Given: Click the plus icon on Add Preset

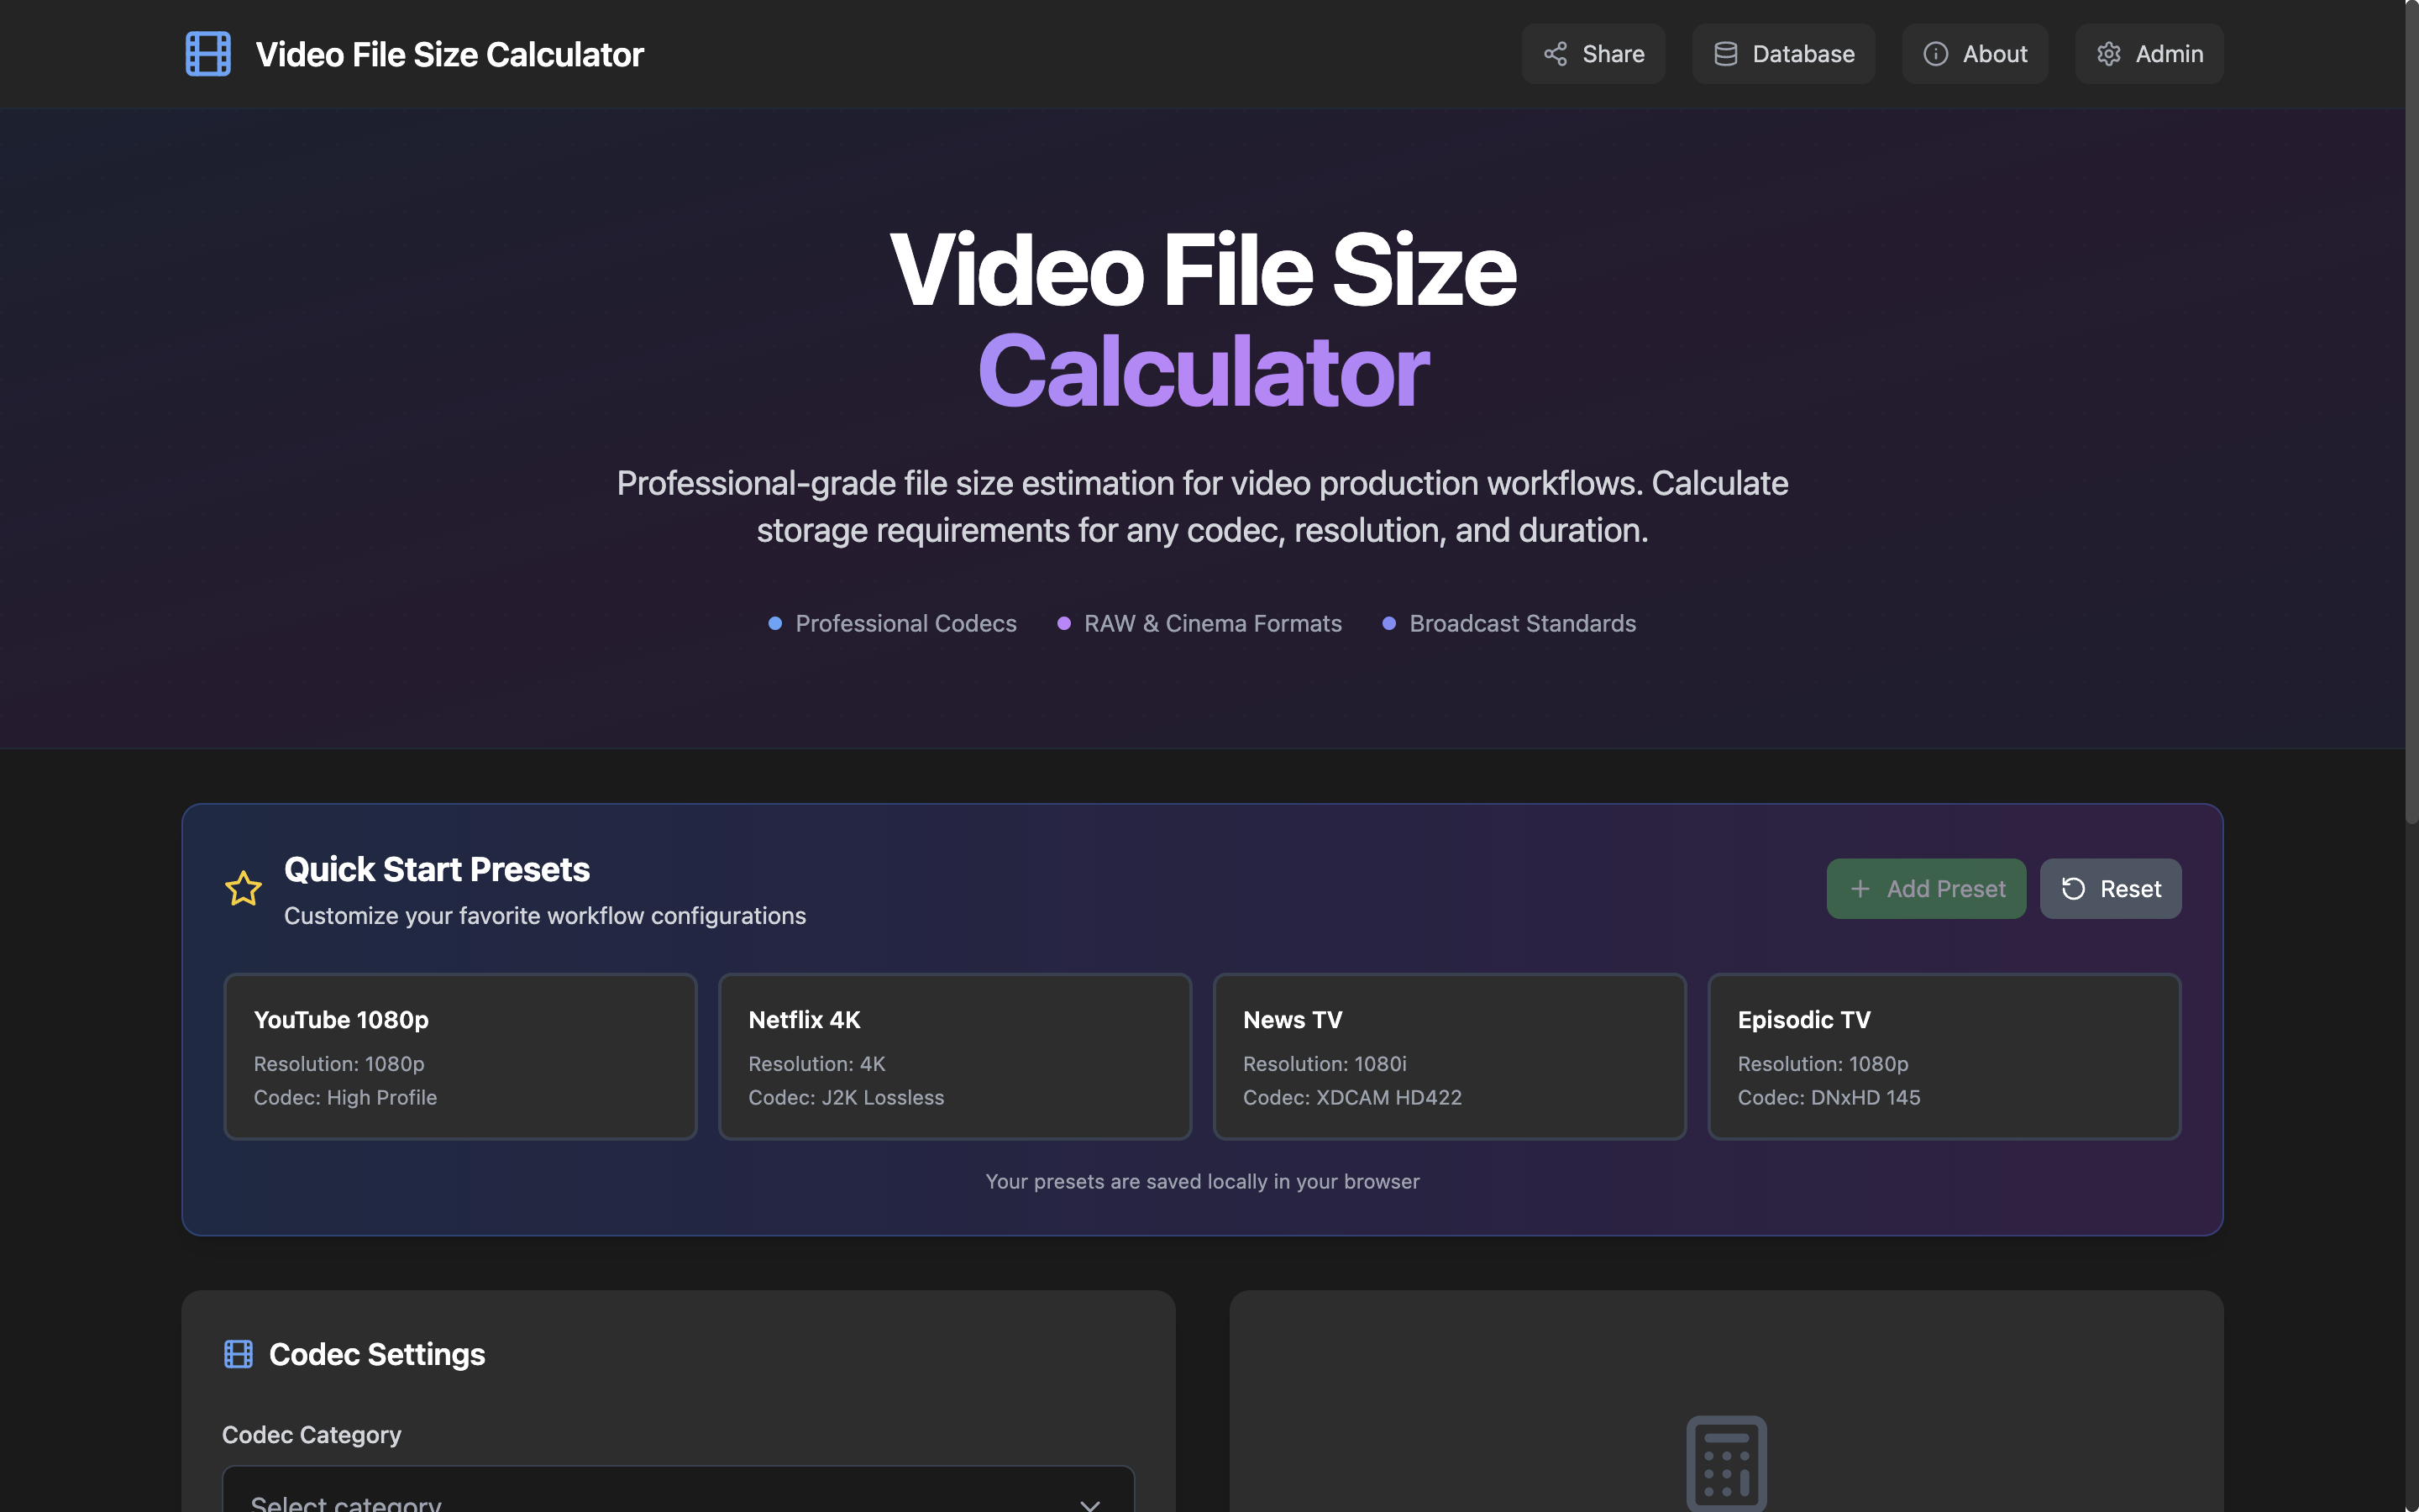Looking at the screenshot, I should 1860,889.
